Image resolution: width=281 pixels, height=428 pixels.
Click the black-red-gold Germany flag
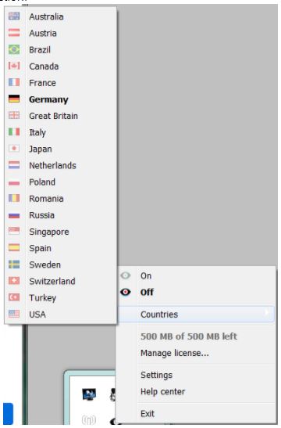click(14, 99)
